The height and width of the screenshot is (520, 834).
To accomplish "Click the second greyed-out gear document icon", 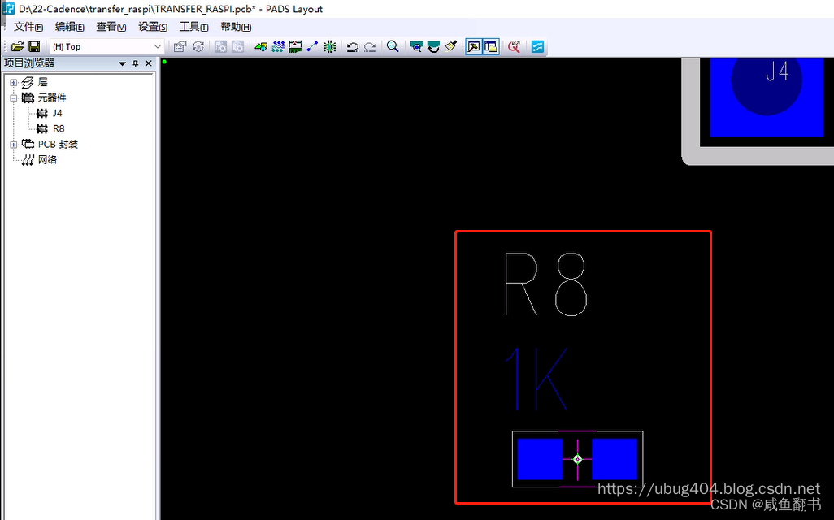I will click(x=237, y=47).
